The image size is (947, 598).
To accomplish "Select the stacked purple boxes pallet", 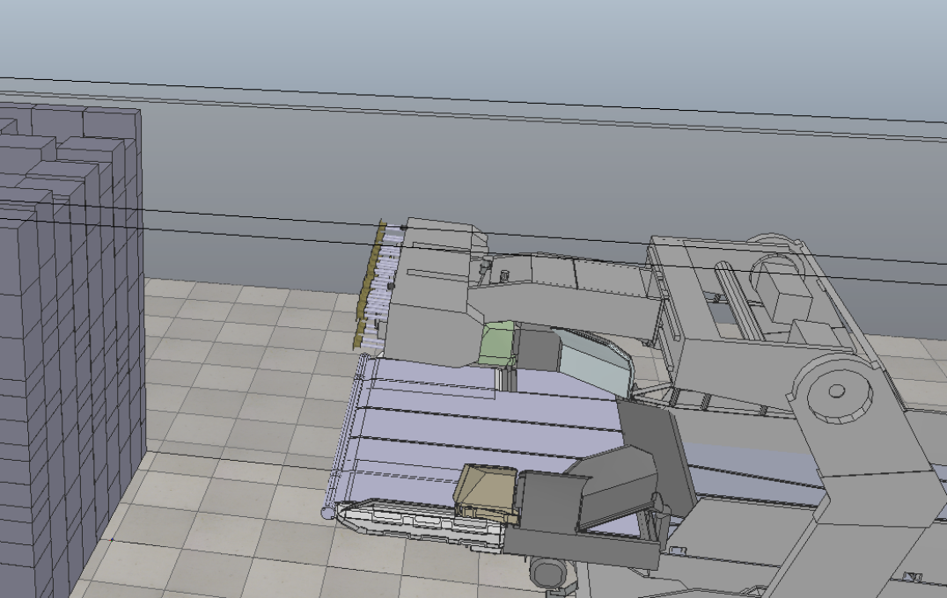I will pos(71,350).
